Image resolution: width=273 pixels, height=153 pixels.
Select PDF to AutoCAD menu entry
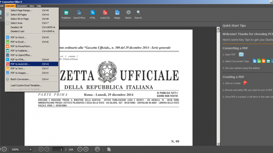[x=20, y=64]
